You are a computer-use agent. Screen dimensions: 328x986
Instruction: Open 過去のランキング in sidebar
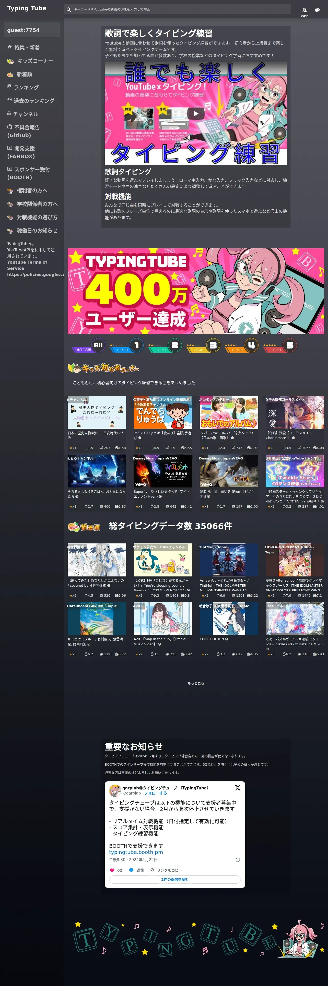tap(34, 101)
